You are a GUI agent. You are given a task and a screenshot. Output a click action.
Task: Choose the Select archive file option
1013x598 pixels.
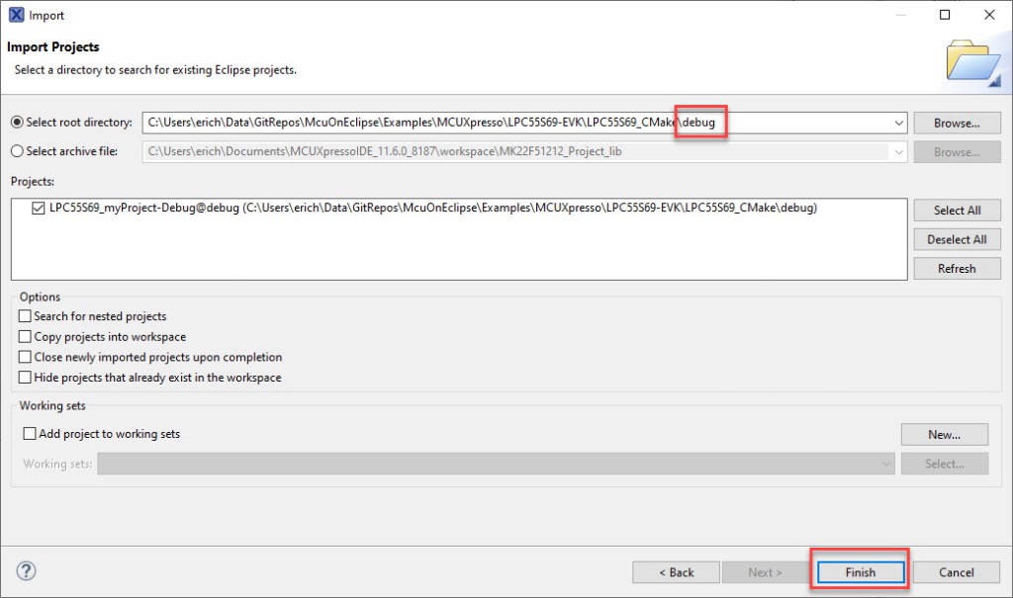[16, 151]
